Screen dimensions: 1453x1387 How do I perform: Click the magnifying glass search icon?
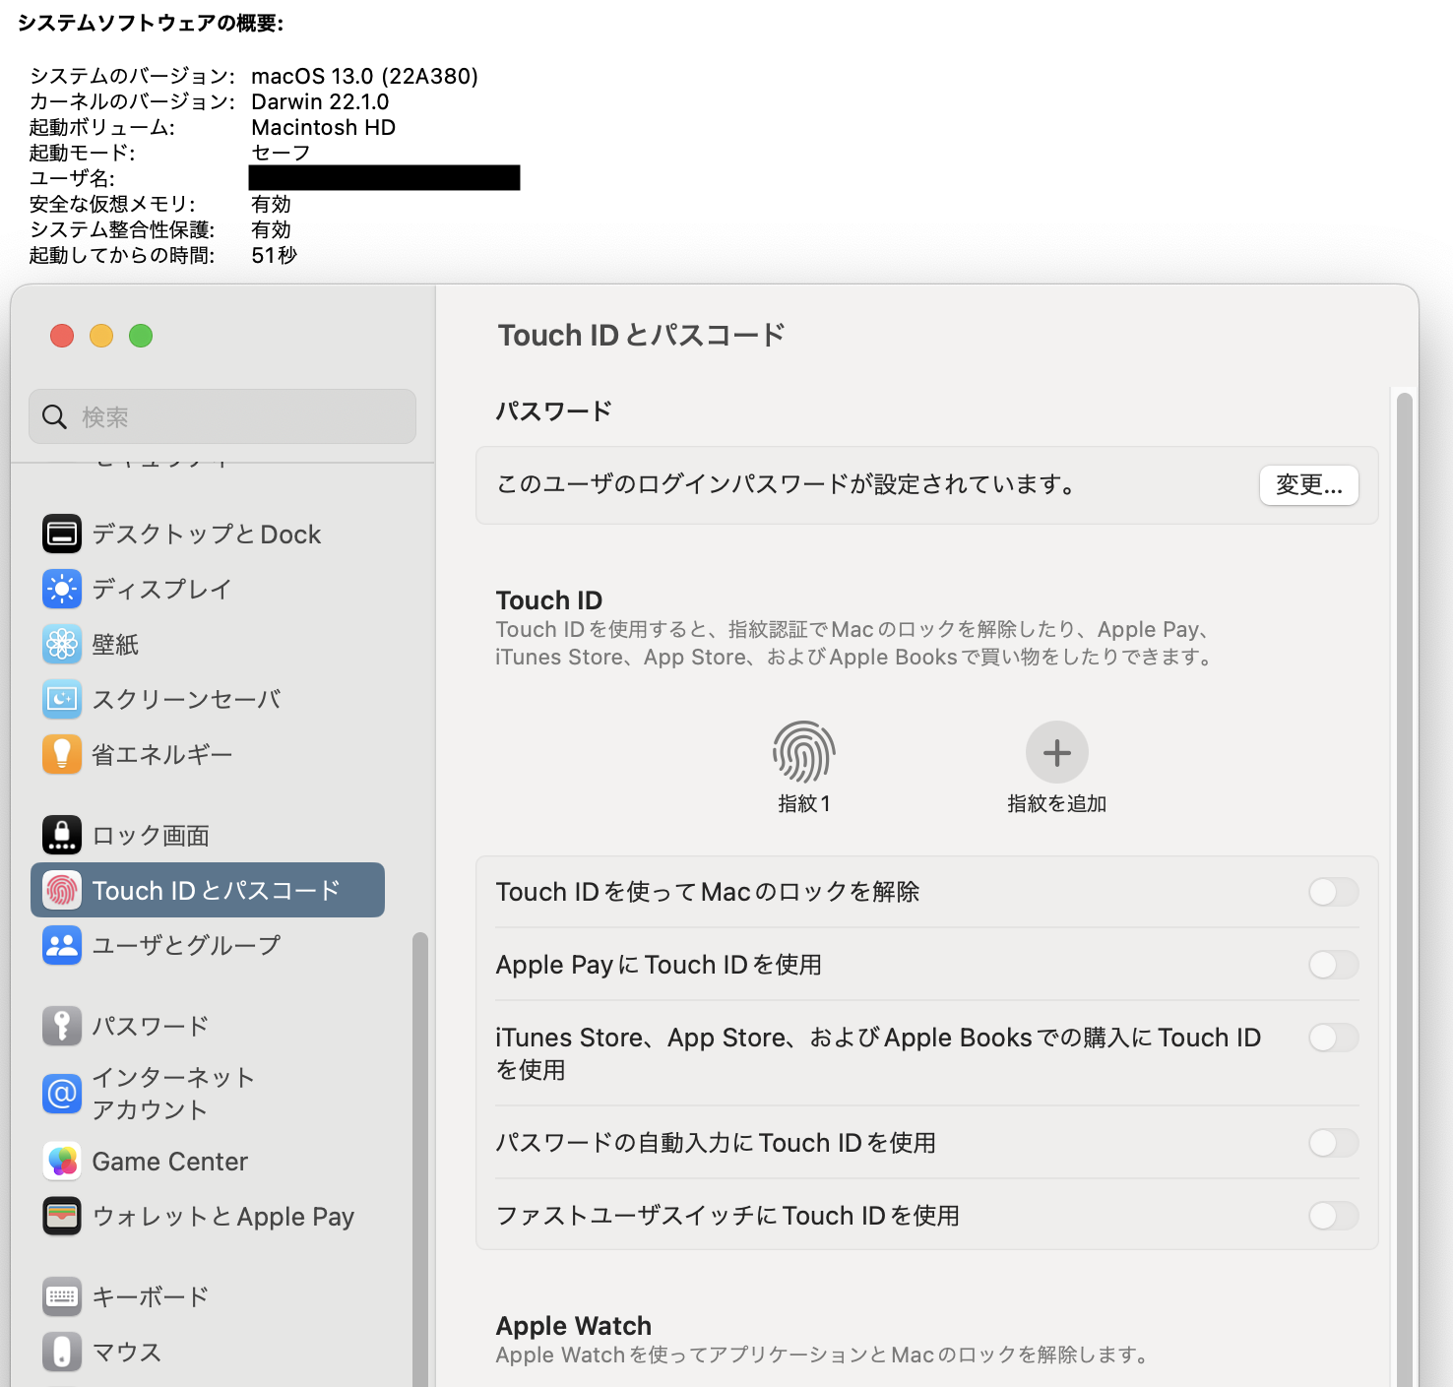pyautogui.click(x=55, y=417)
